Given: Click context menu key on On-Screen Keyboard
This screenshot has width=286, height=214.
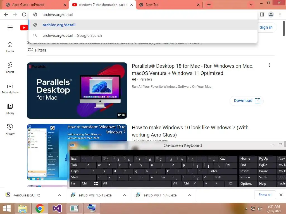Looking at the screenshot, I should pyautogui.click(x=231, y=183).
